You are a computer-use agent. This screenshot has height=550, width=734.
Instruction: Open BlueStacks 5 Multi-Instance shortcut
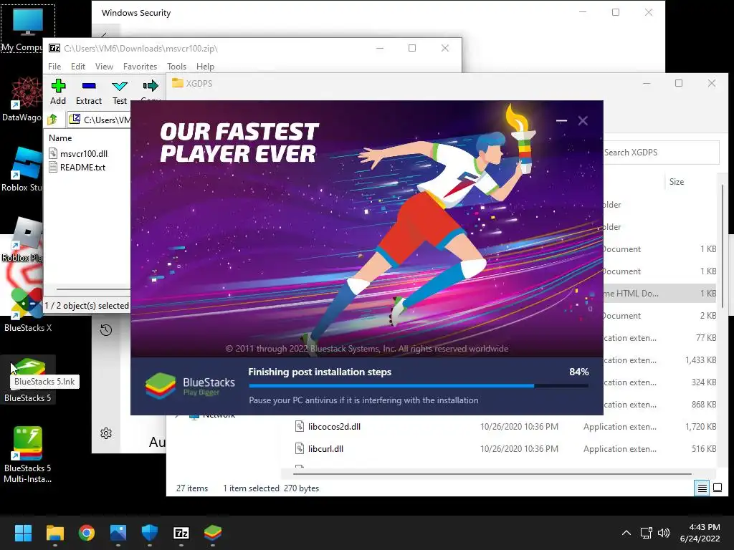[28, 455]
